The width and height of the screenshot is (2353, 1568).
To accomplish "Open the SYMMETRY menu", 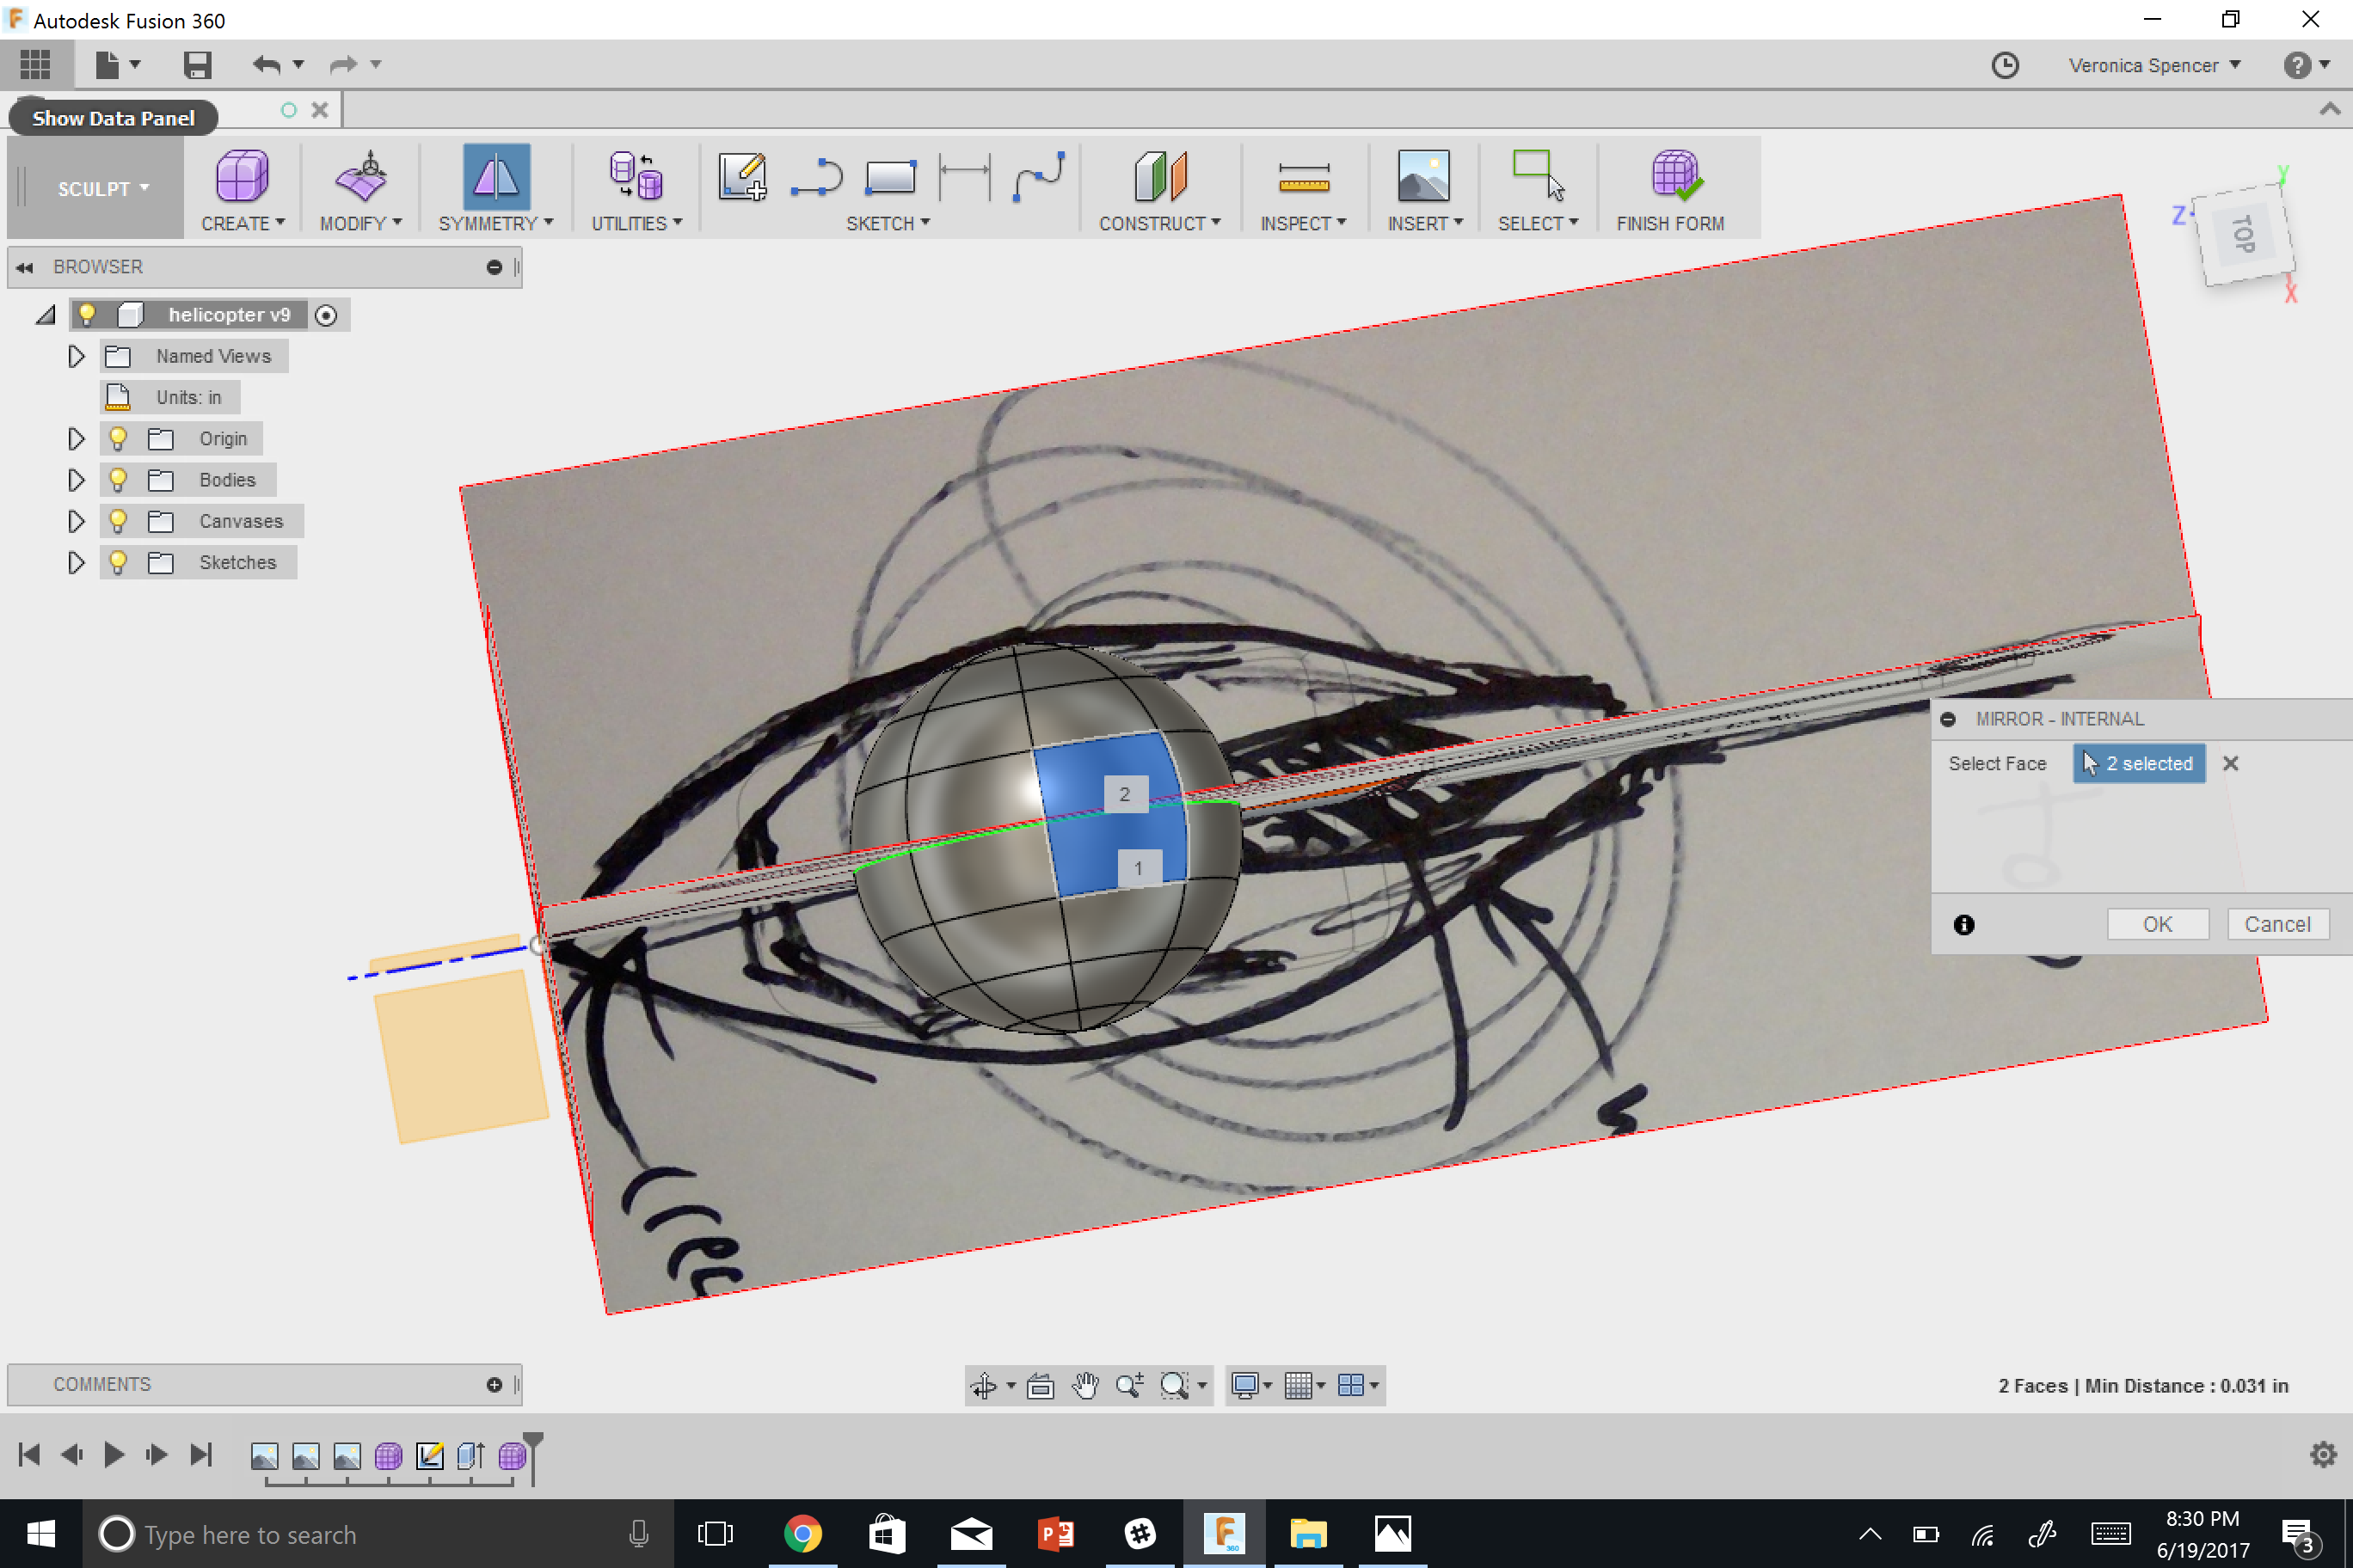I will click(496, 223).
